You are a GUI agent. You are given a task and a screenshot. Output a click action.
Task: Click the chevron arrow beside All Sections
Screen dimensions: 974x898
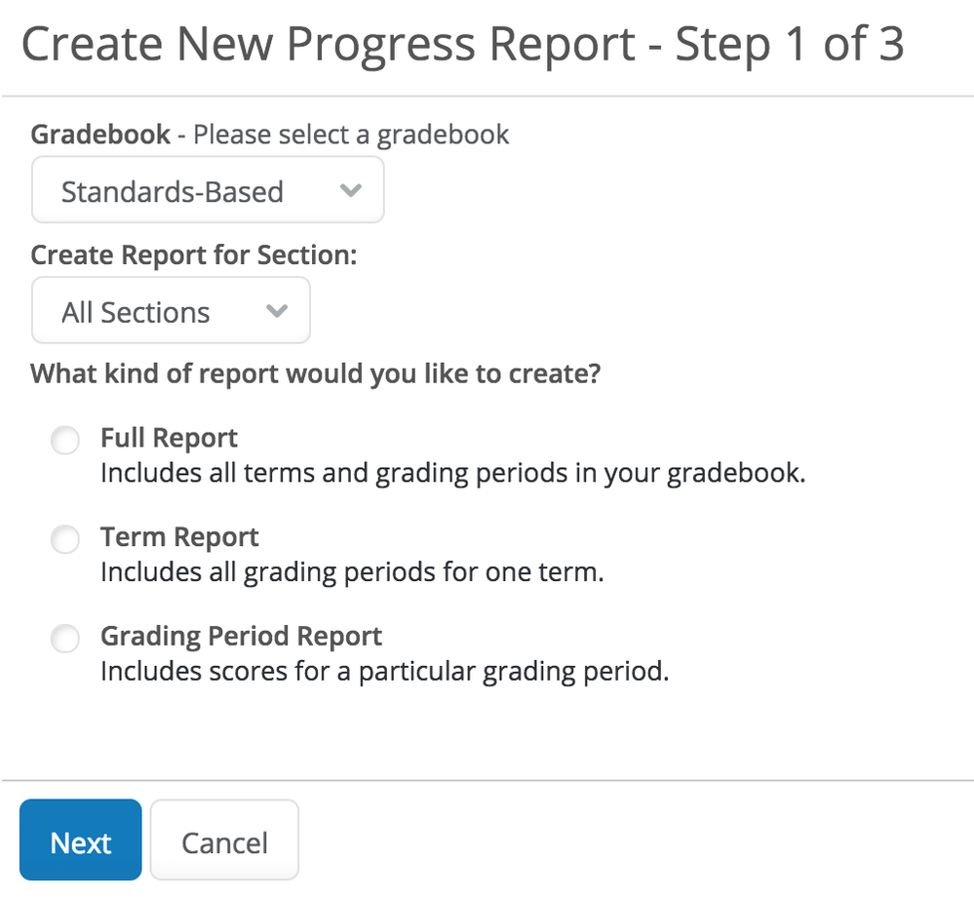(x=277, y=311)
